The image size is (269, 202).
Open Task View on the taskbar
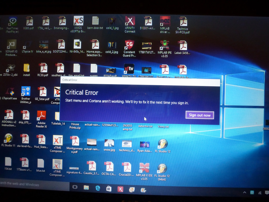pyautogui.click(x=75, y=187)
